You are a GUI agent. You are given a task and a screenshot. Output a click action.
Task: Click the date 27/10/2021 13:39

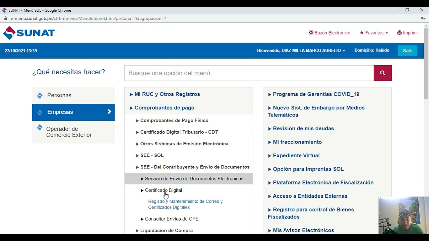[x=21, y=51]
